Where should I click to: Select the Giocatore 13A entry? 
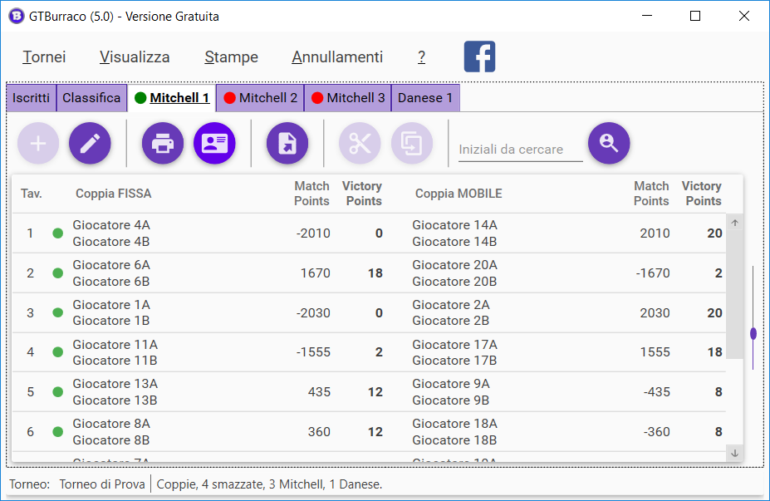click(115, 384)
